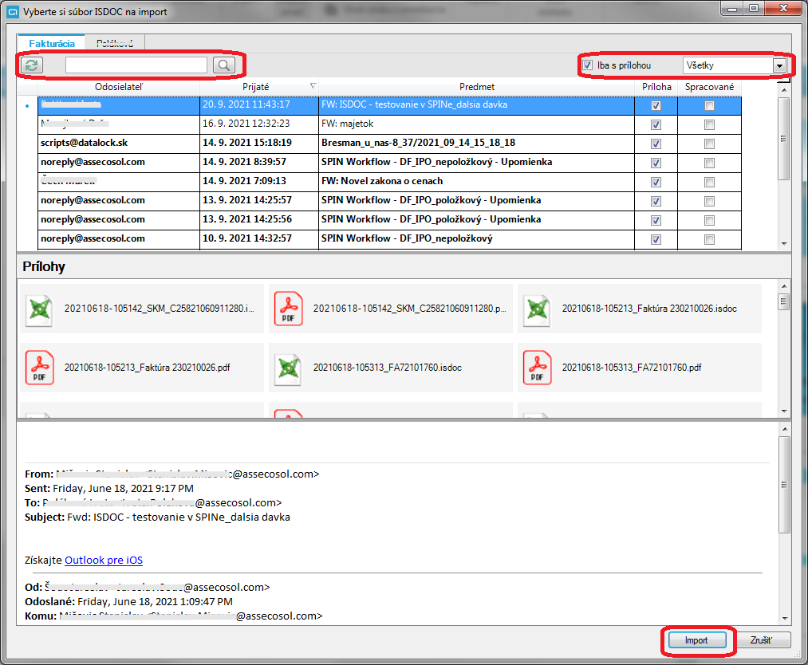
Task: Click the Prílohy vertical scrollbar thumb
Action: [784, 301]
